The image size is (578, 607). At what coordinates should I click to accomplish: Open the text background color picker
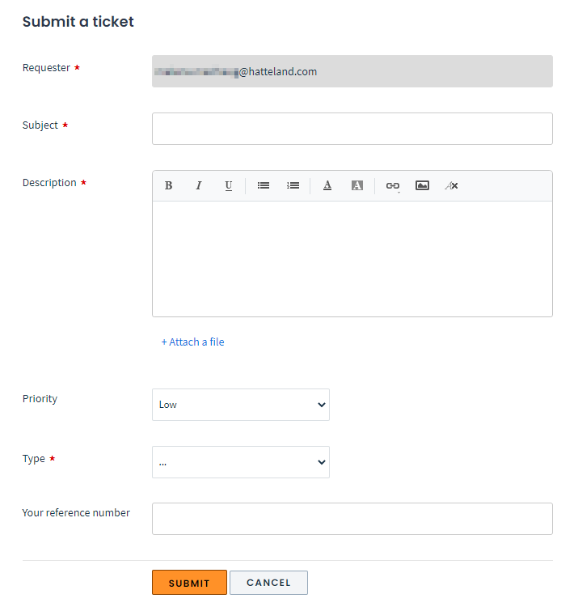pos(357,185)
